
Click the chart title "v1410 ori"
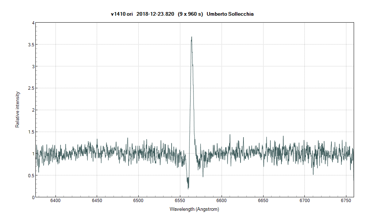[122, 14]
